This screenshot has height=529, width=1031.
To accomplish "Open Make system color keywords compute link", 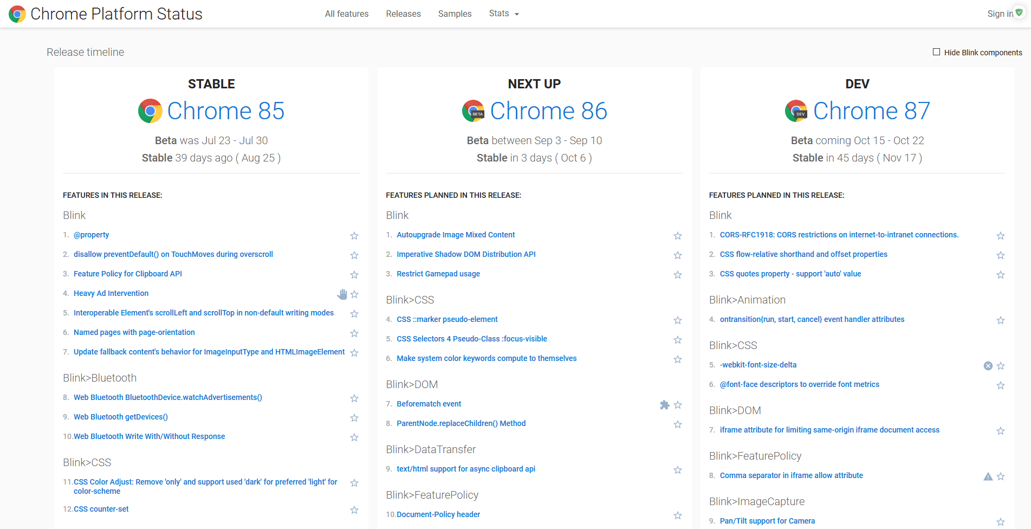I will point(487,358).
